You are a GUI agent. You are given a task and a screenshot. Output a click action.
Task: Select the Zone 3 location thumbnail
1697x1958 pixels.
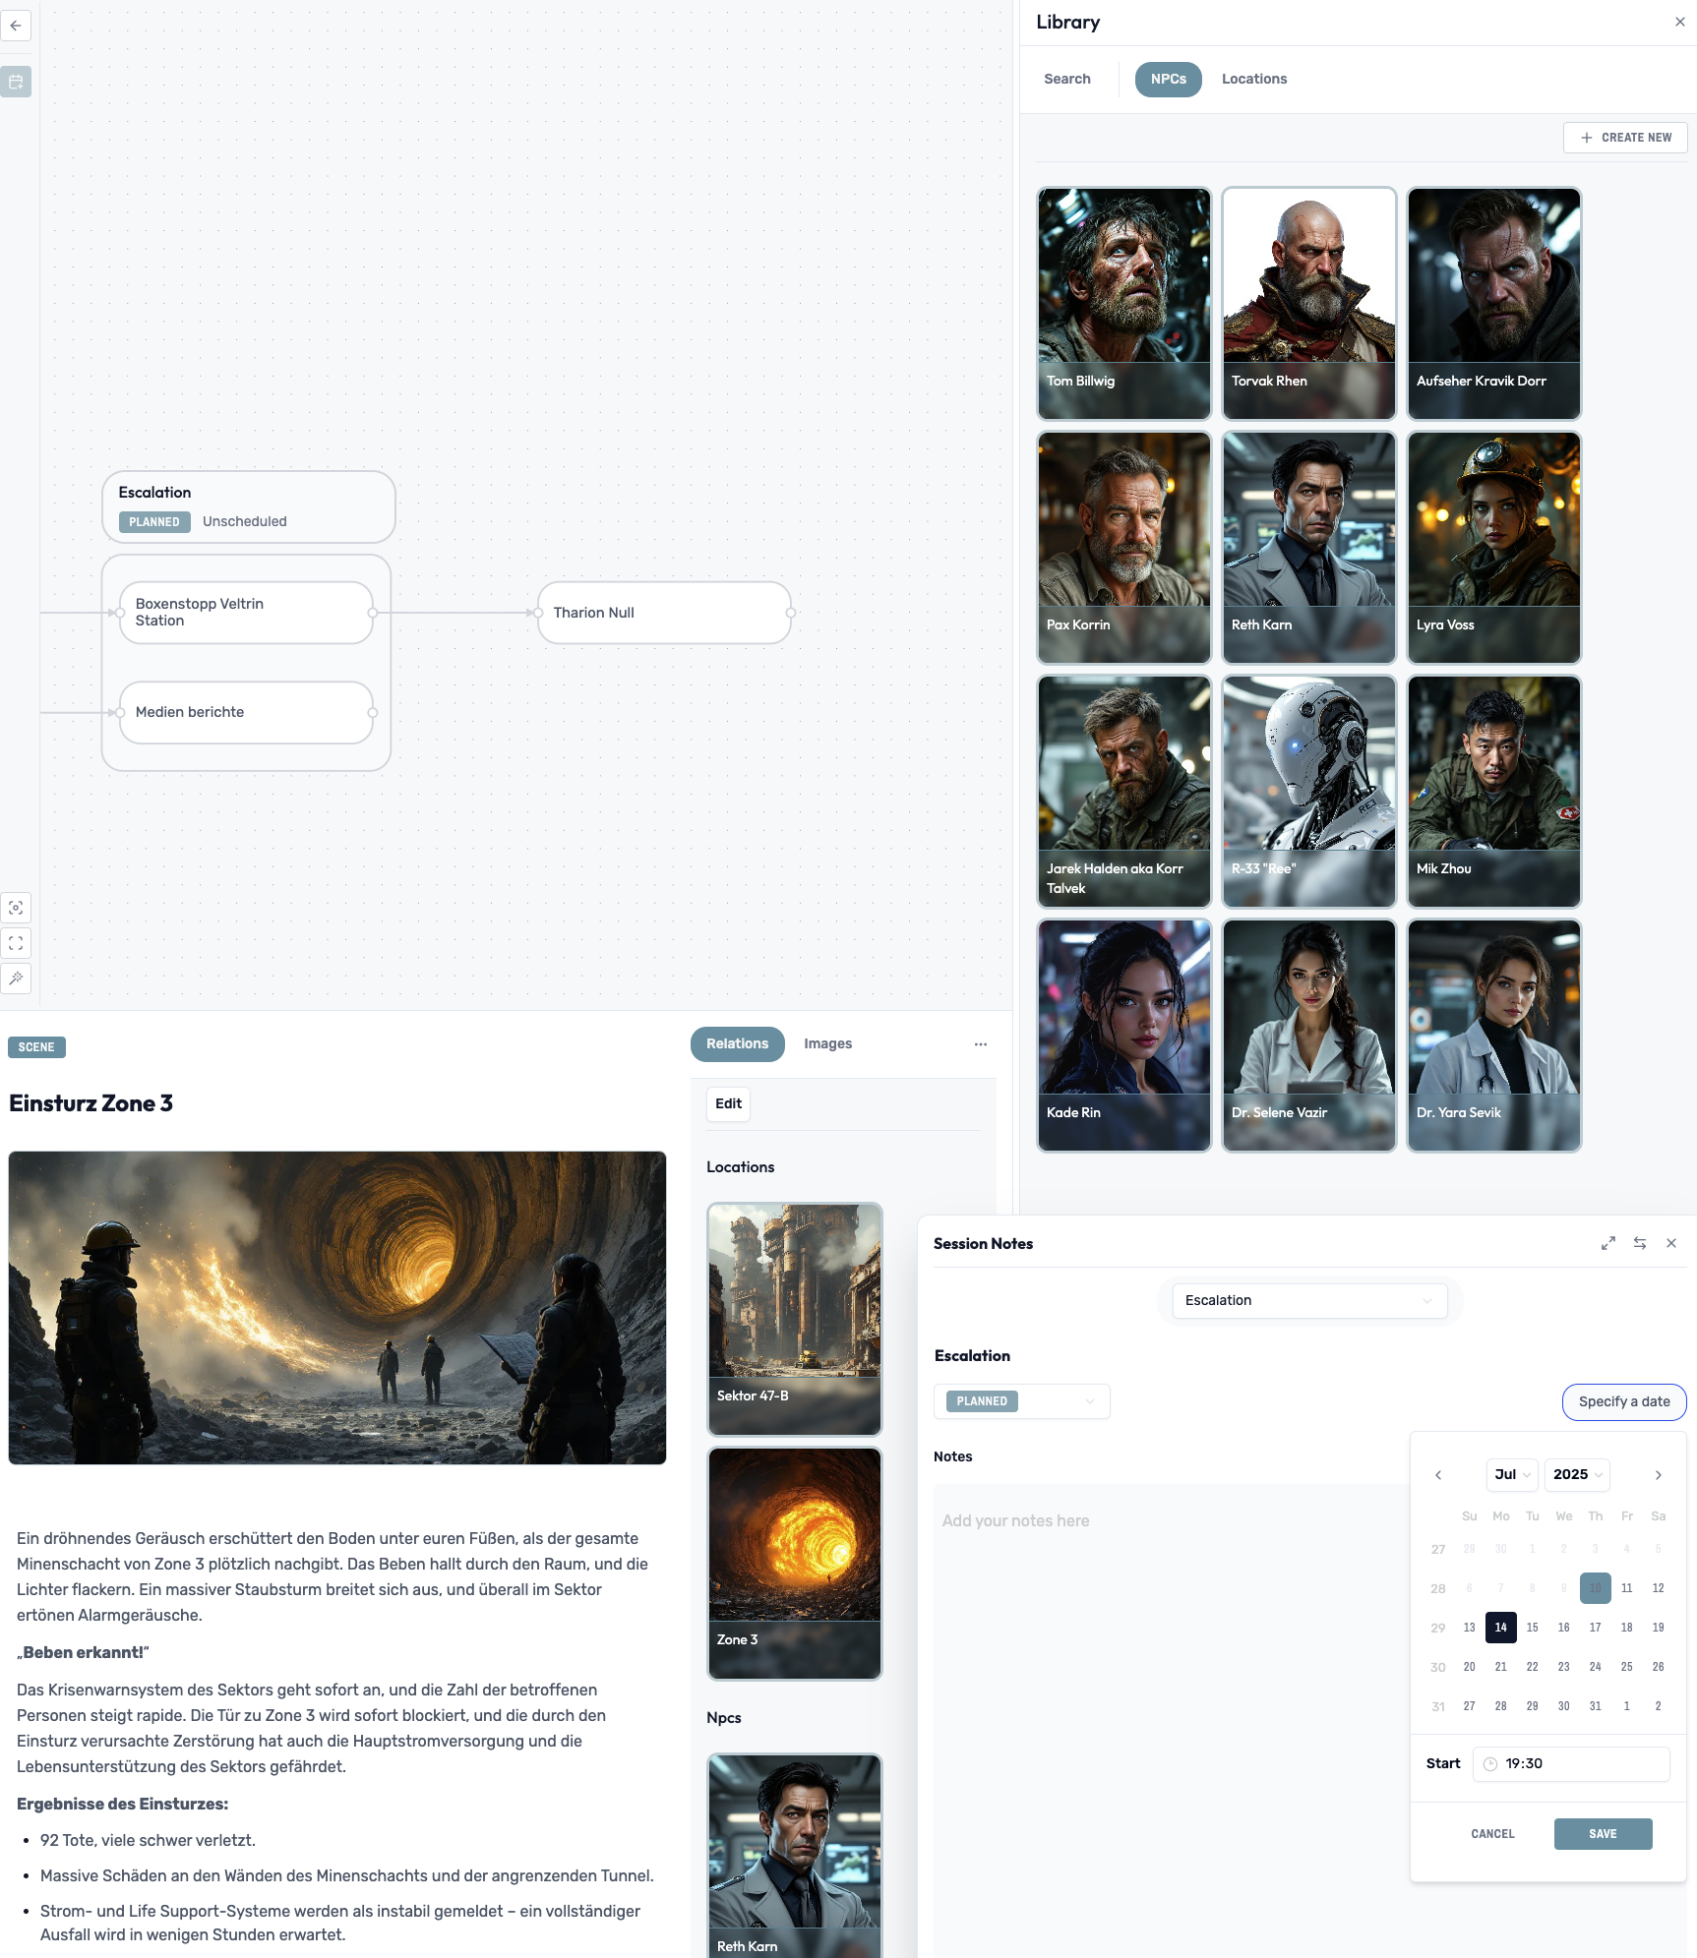[x=794, y=1563]
